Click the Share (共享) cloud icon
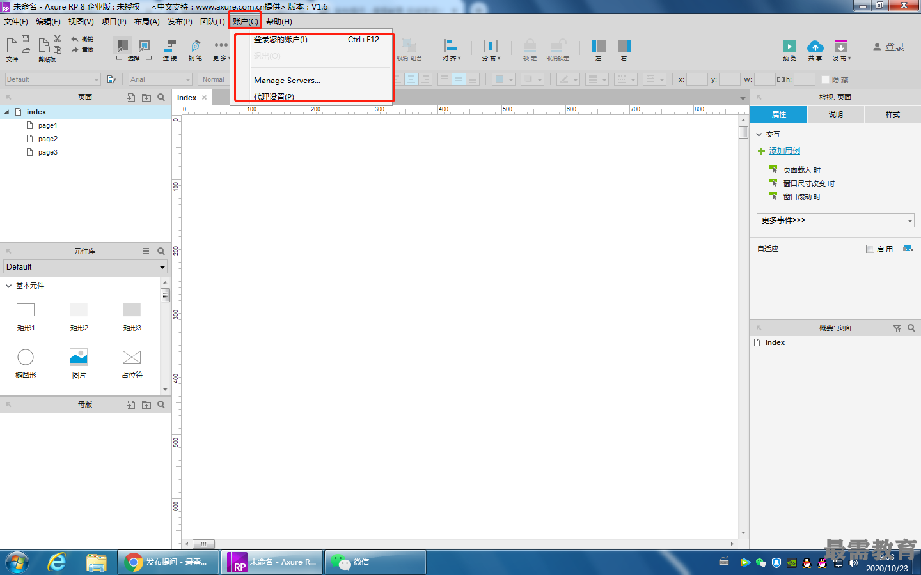The width and height of the screenshot is (921, 575). click(x=815, y=46)
